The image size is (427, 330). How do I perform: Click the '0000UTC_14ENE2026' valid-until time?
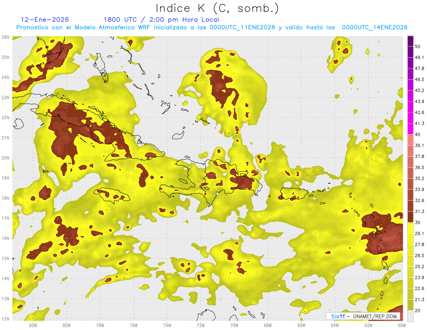375,27
